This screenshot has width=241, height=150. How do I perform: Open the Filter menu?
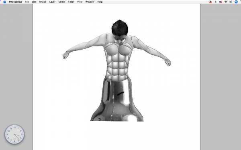pos(71,2)
